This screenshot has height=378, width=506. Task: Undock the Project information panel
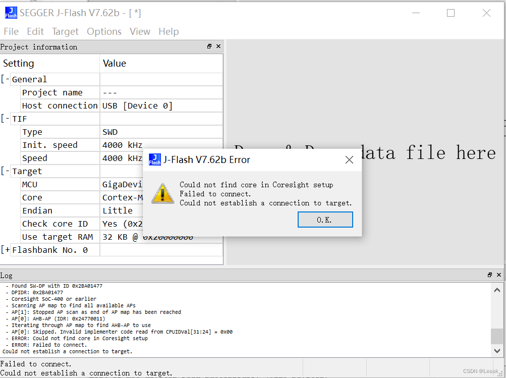[x=209, y=46]
